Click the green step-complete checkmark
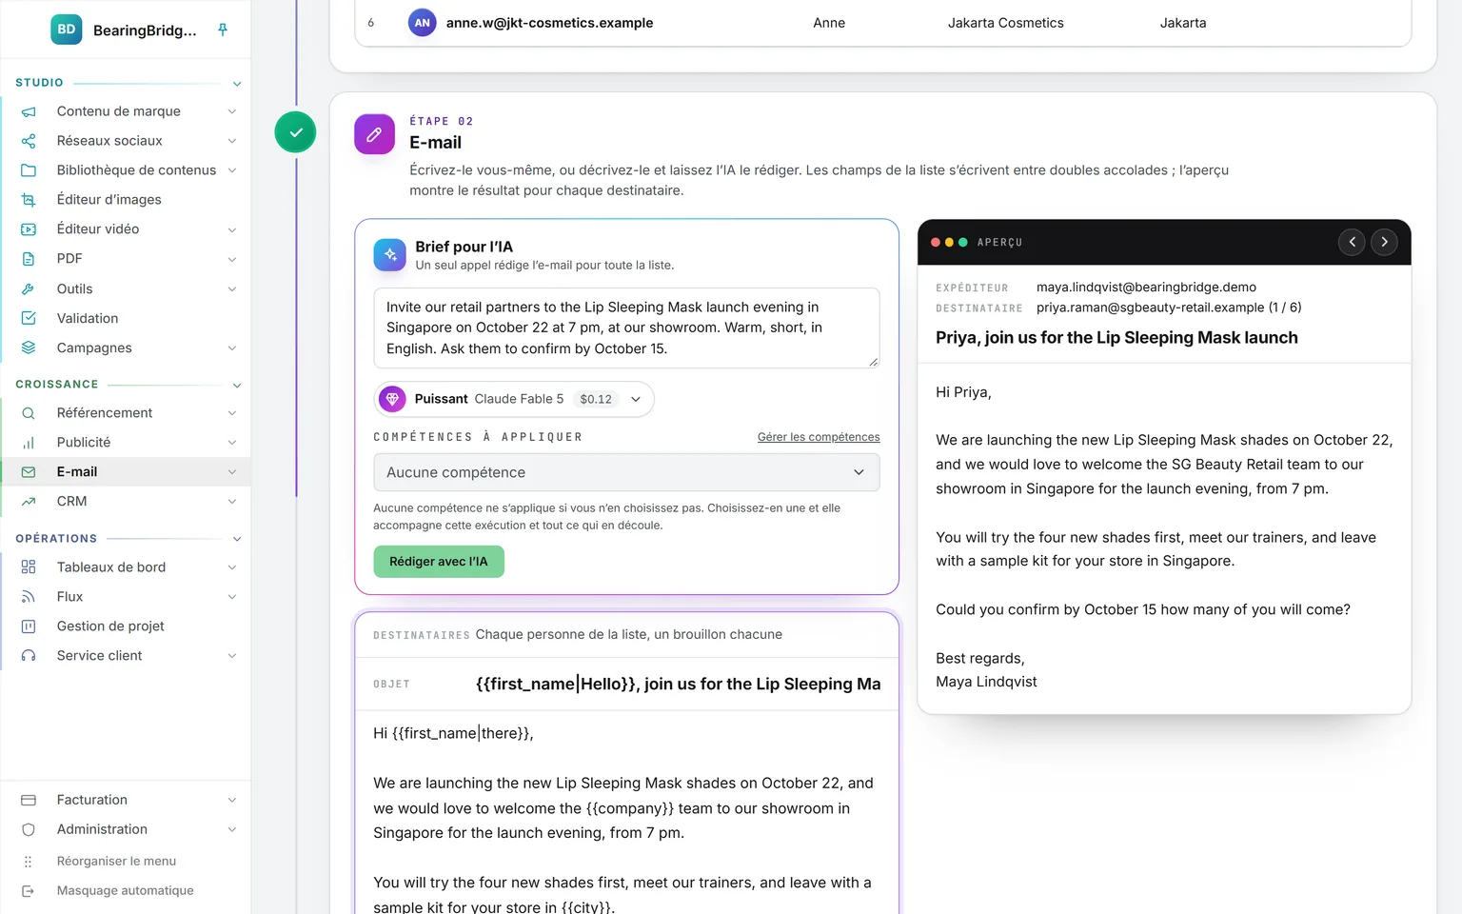Viewport: 1462px width, 914px height. tap(296, 132)
